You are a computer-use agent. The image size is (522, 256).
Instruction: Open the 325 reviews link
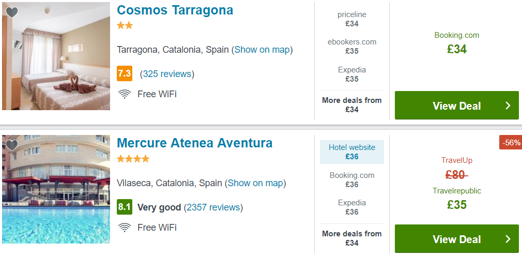point(167,73)
